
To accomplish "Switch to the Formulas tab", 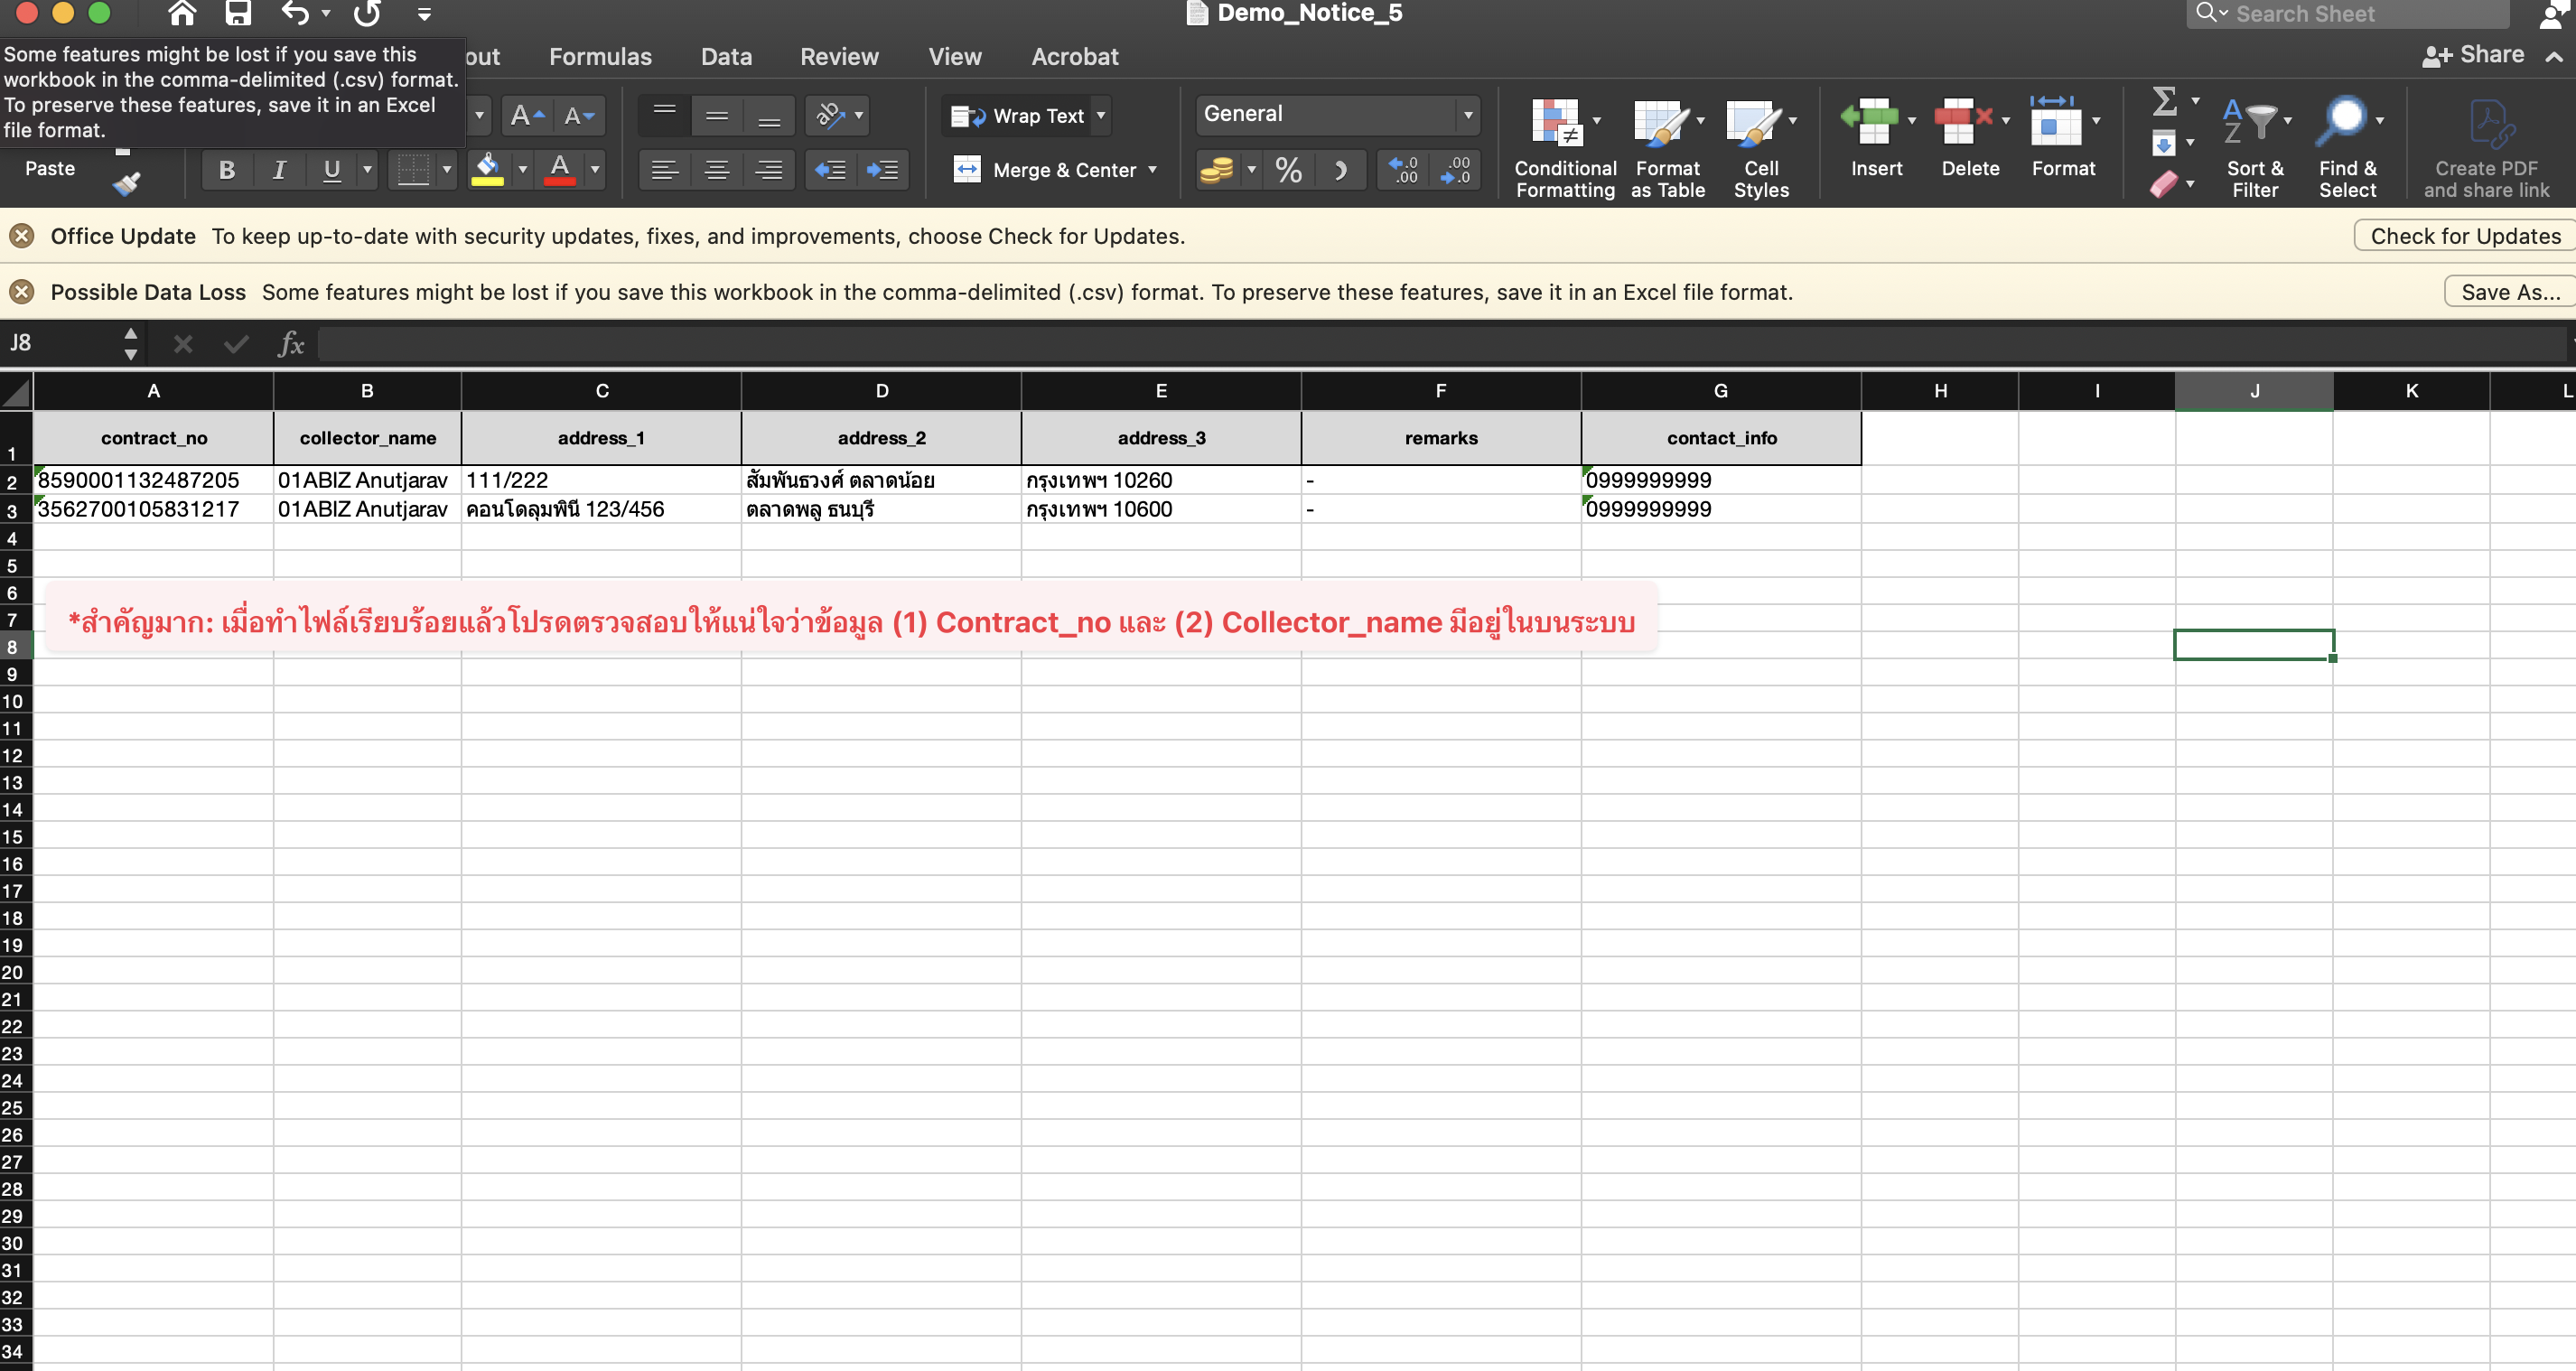I will pyautogui.click(x=600, y=57).
